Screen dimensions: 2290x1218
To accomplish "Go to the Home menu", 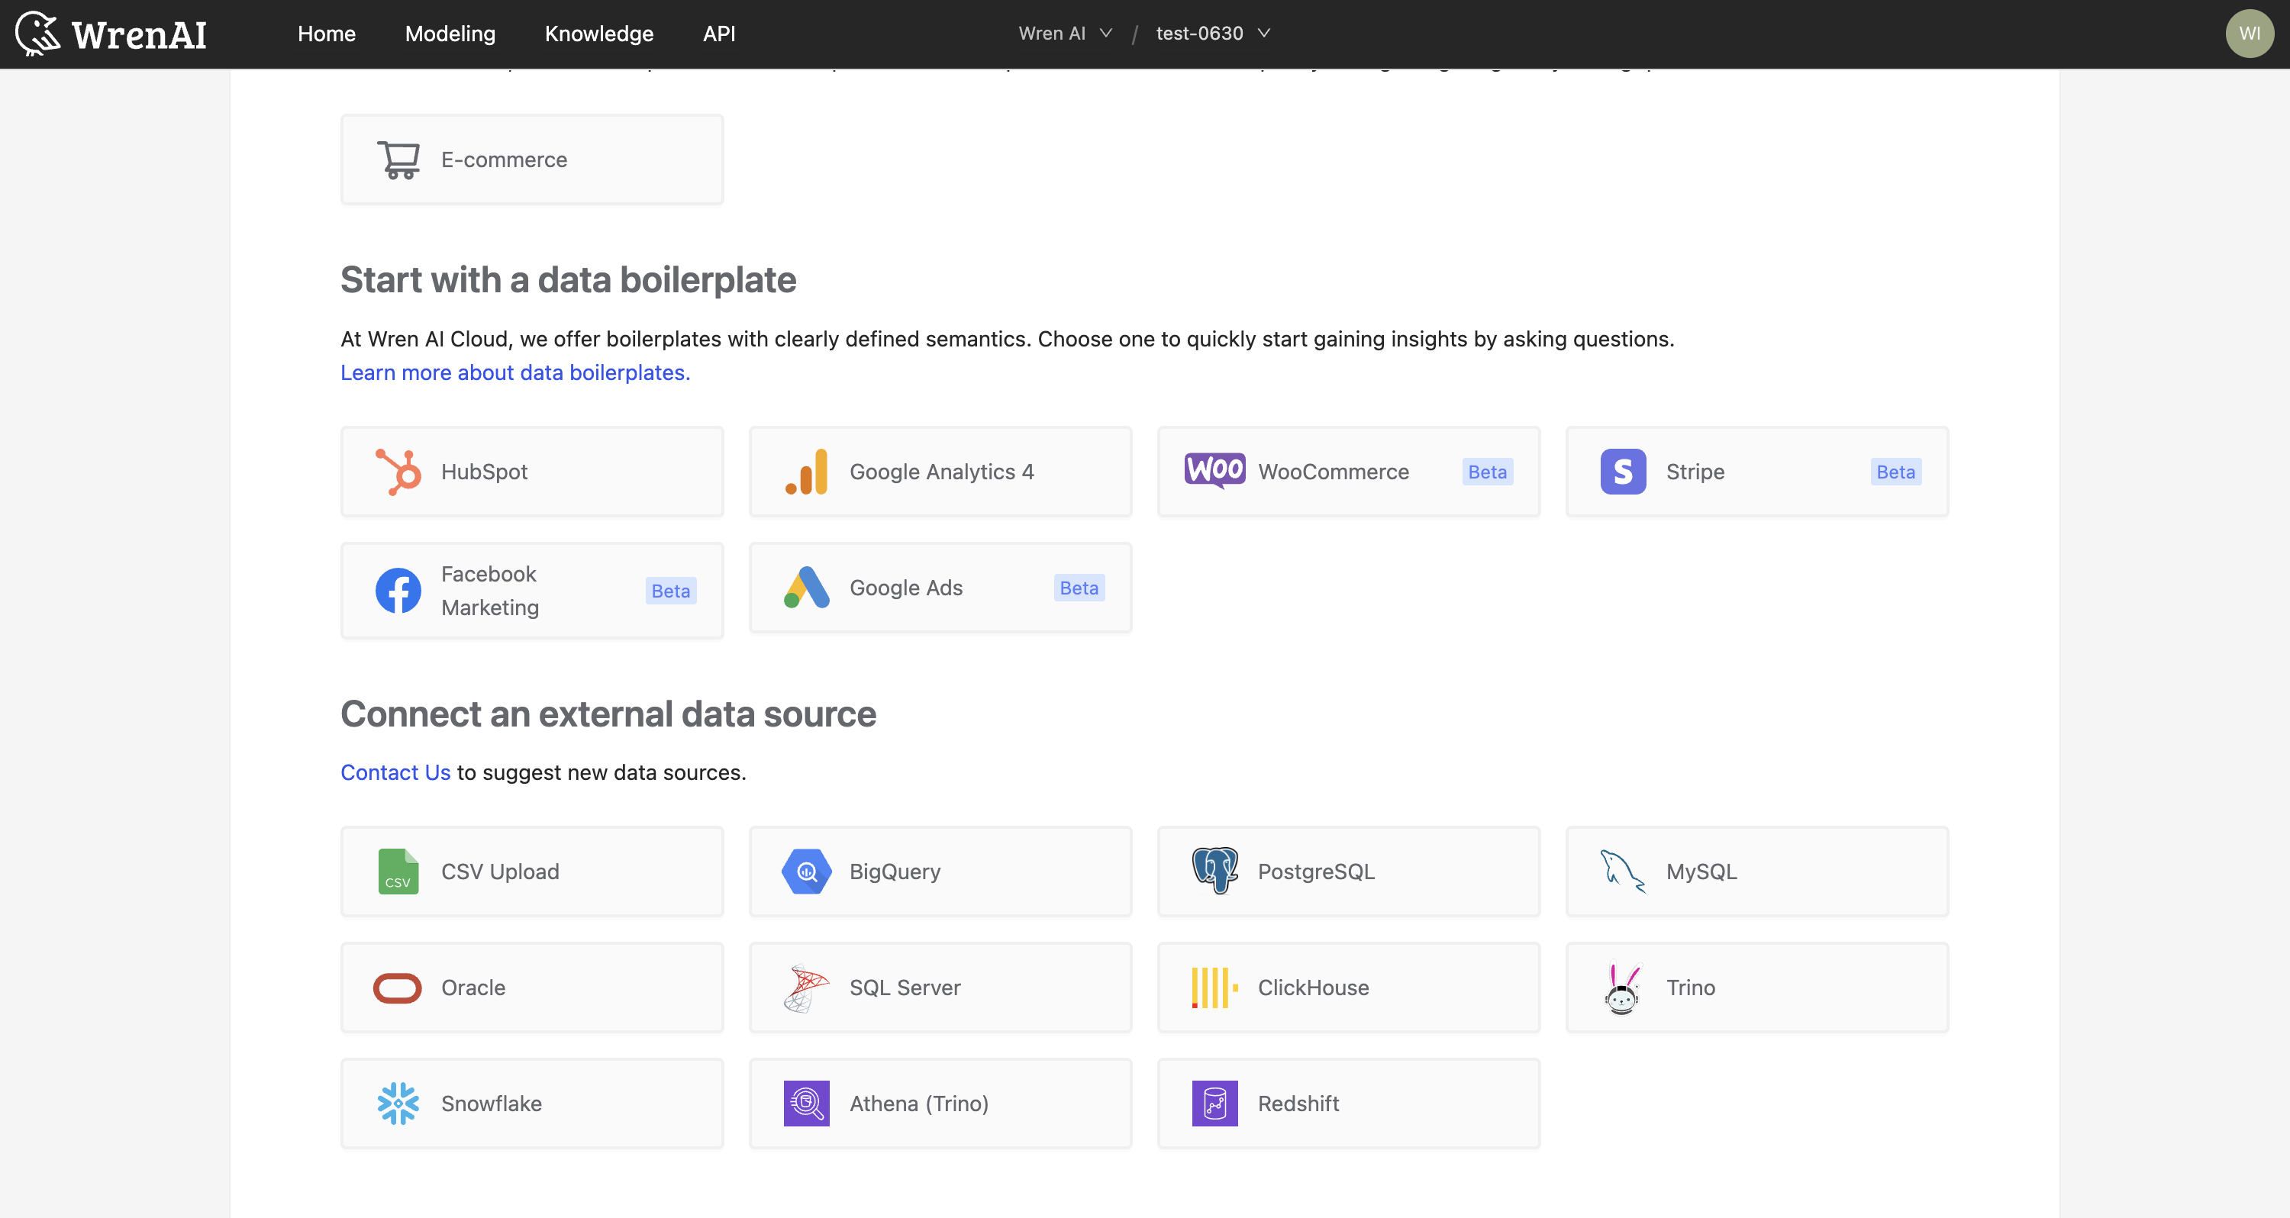I will pyautogui.click(x=326, y=34).
